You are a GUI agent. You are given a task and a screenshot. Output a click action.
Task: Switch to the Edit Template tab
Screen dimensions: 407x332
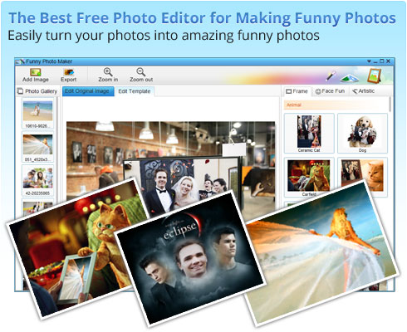tap(135, 91)
